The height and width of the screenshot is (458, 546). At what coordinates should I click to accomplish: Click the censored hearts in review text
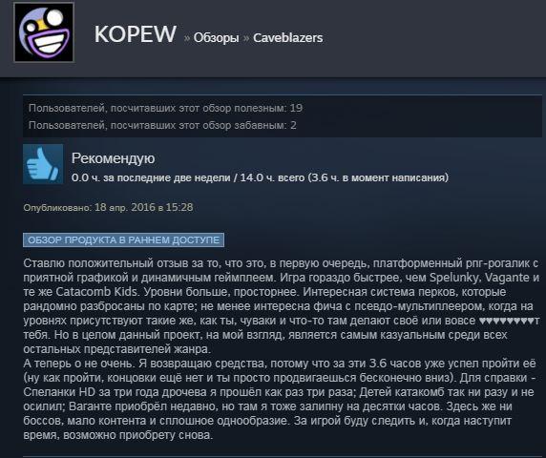pos(507,321)
